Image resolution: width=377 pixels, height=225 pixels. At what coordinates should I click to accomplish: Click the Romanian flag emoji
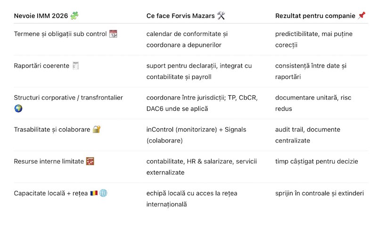click(94, 193)
